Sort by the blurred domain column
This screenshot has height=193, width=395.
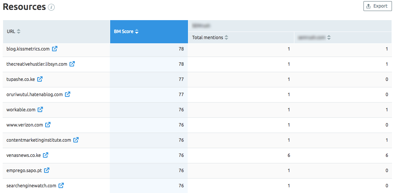pos(329,38)
